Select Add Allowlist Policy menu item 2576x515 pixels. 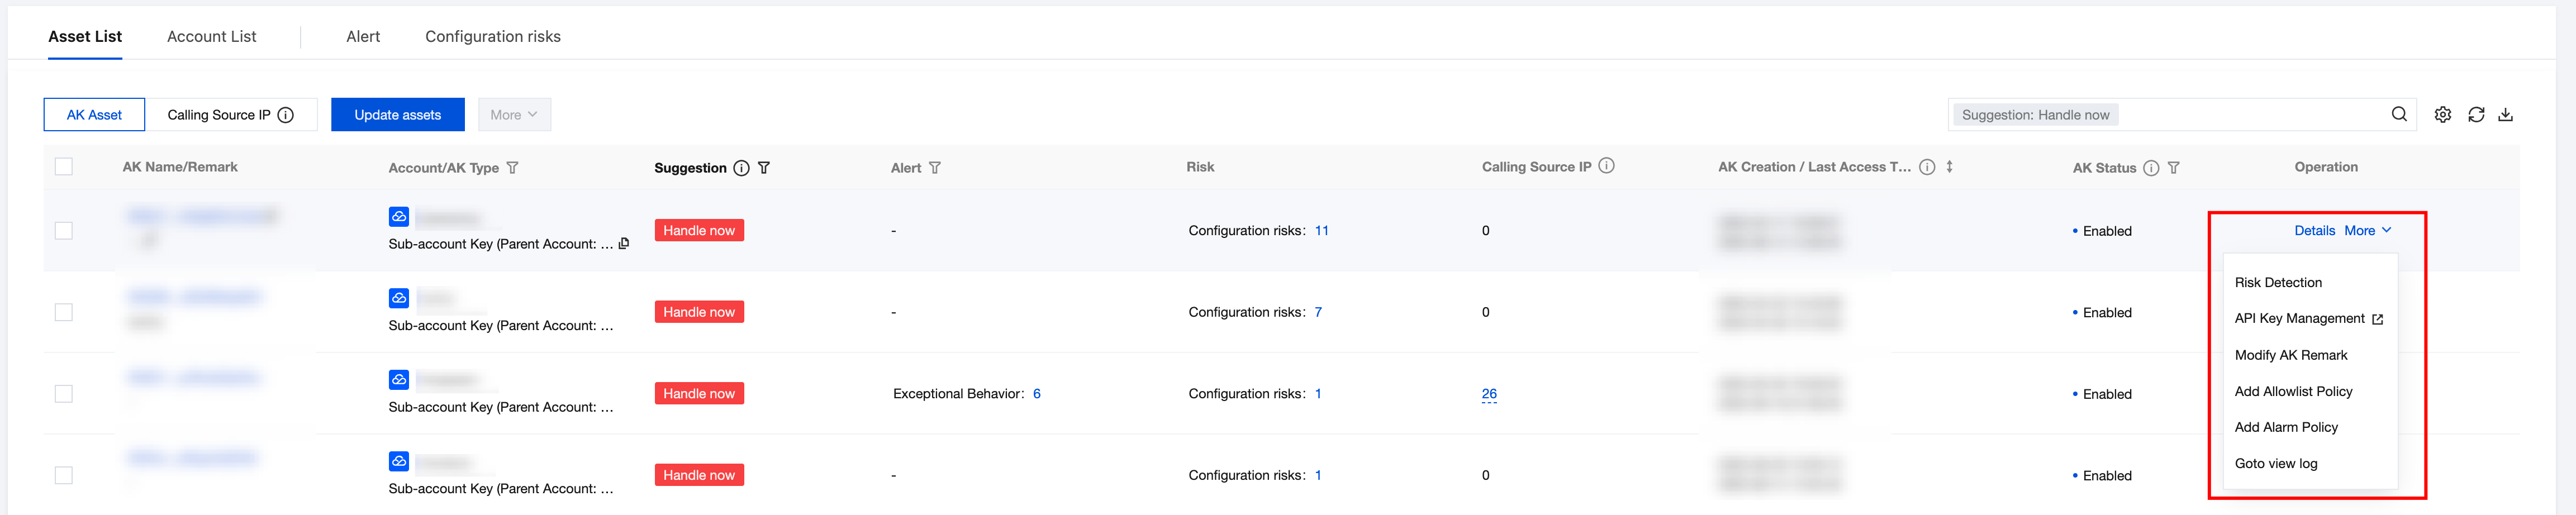(2293, 391)
